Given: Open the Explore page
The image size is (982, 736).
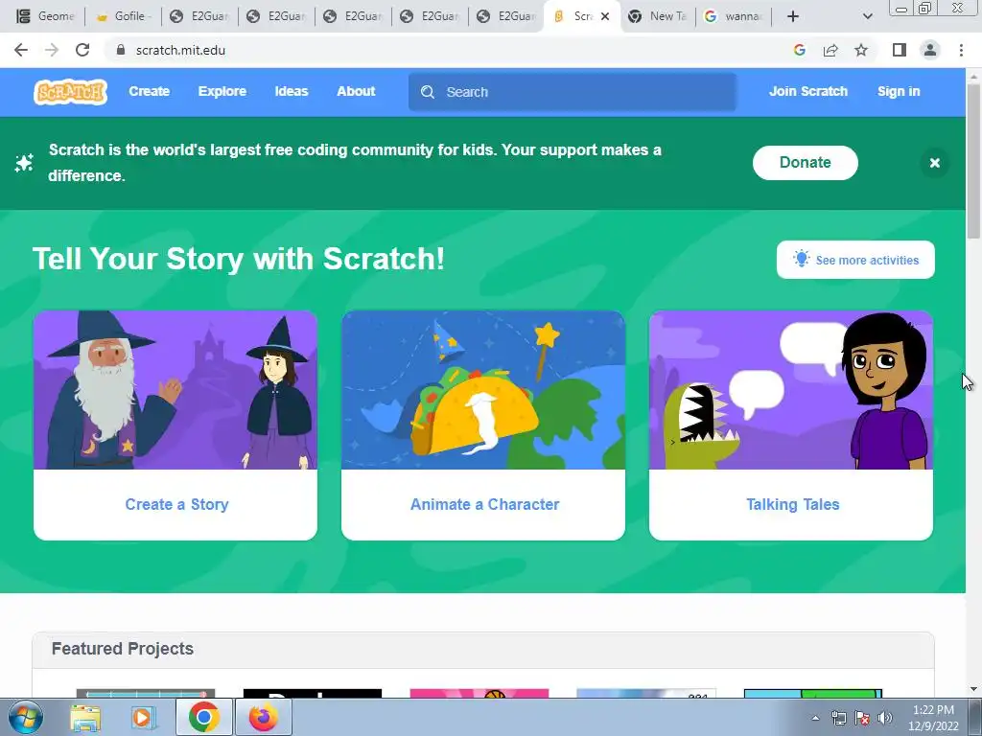Looking at the screenshot, I should pyautogui.click(x=222, y=91).
